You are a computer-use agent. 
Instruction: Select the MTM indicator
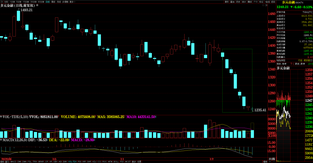tap(110, 162)
